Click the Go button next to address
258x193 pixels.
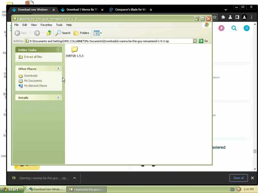(203, 41)
